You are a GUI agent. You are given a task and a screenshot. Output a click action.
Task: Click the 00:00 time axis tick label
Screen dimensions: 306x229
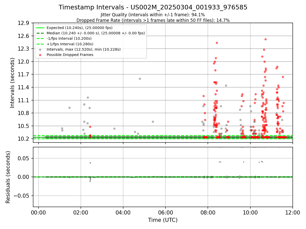(x=39, y=213)
